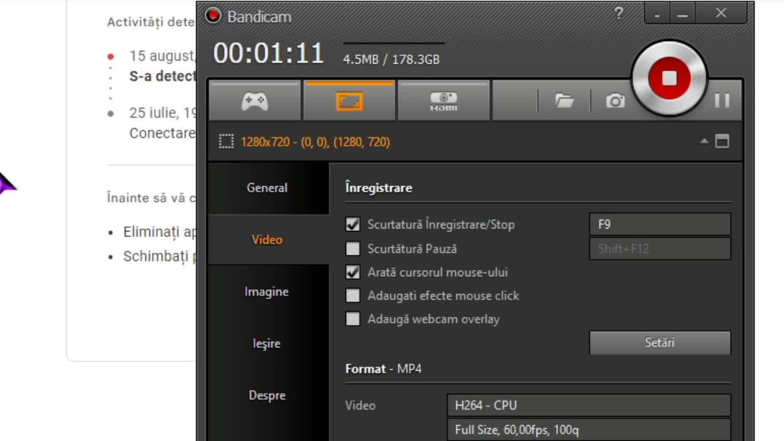This screenshot has width=784, height=441.
Task: Select the game recording mode icon
Action: coord(254,101)
